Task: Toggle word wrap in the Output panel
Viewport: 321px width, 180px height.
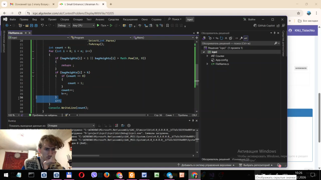Action: coord(123,126)
